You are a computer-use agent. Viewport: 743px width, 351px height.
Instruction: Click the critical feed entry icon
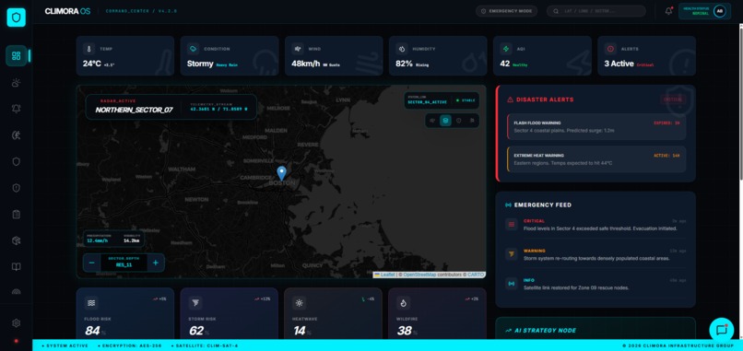click(512, 225)
